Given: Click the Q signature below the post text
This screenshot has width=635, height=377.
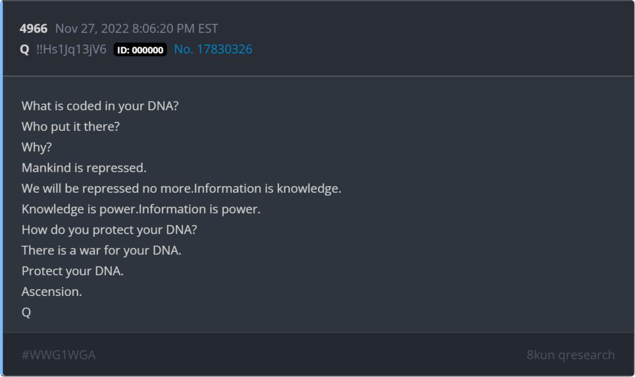Looking at the screenshot, I should tap(26, 313).
